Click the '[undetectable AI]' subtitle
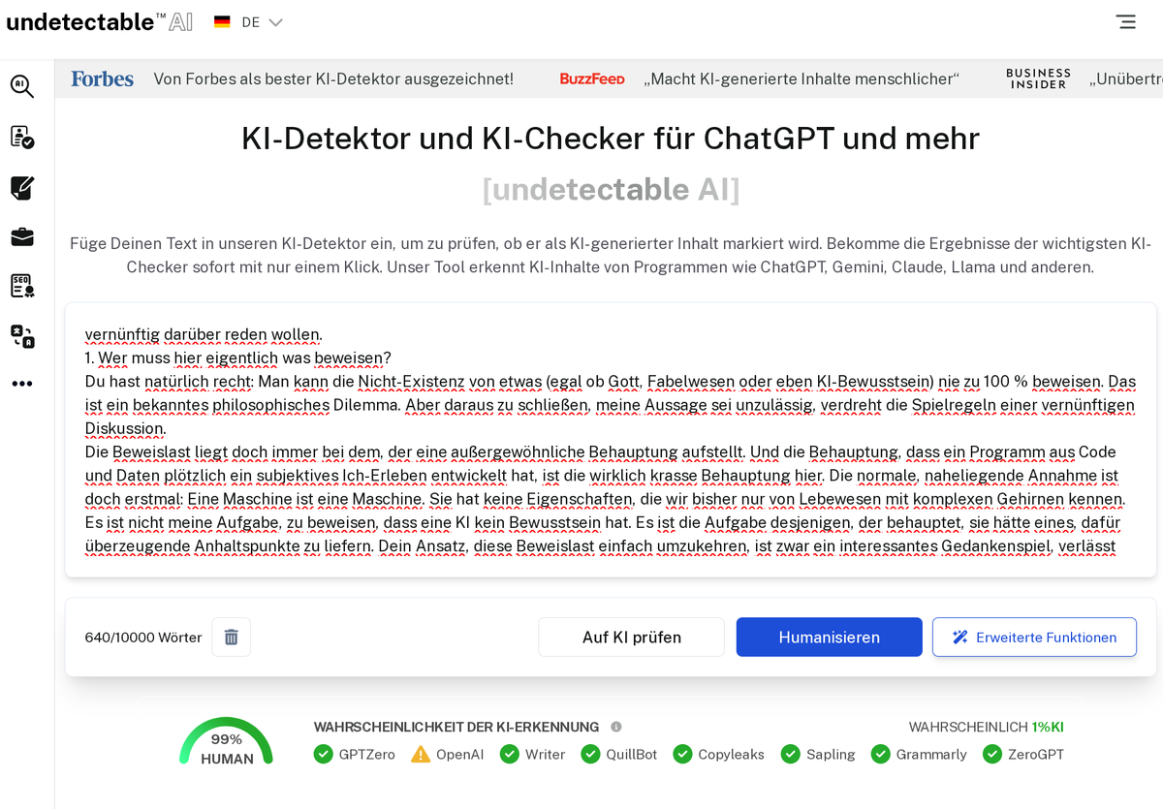1163x809 pixels. click(611, 189)
